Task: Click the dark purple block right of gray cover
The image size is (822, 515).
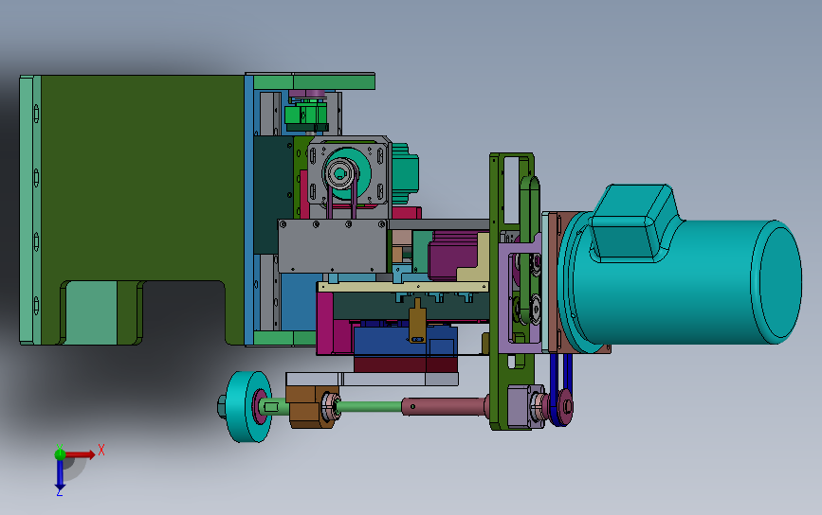Action: click(x=452, y=256)
